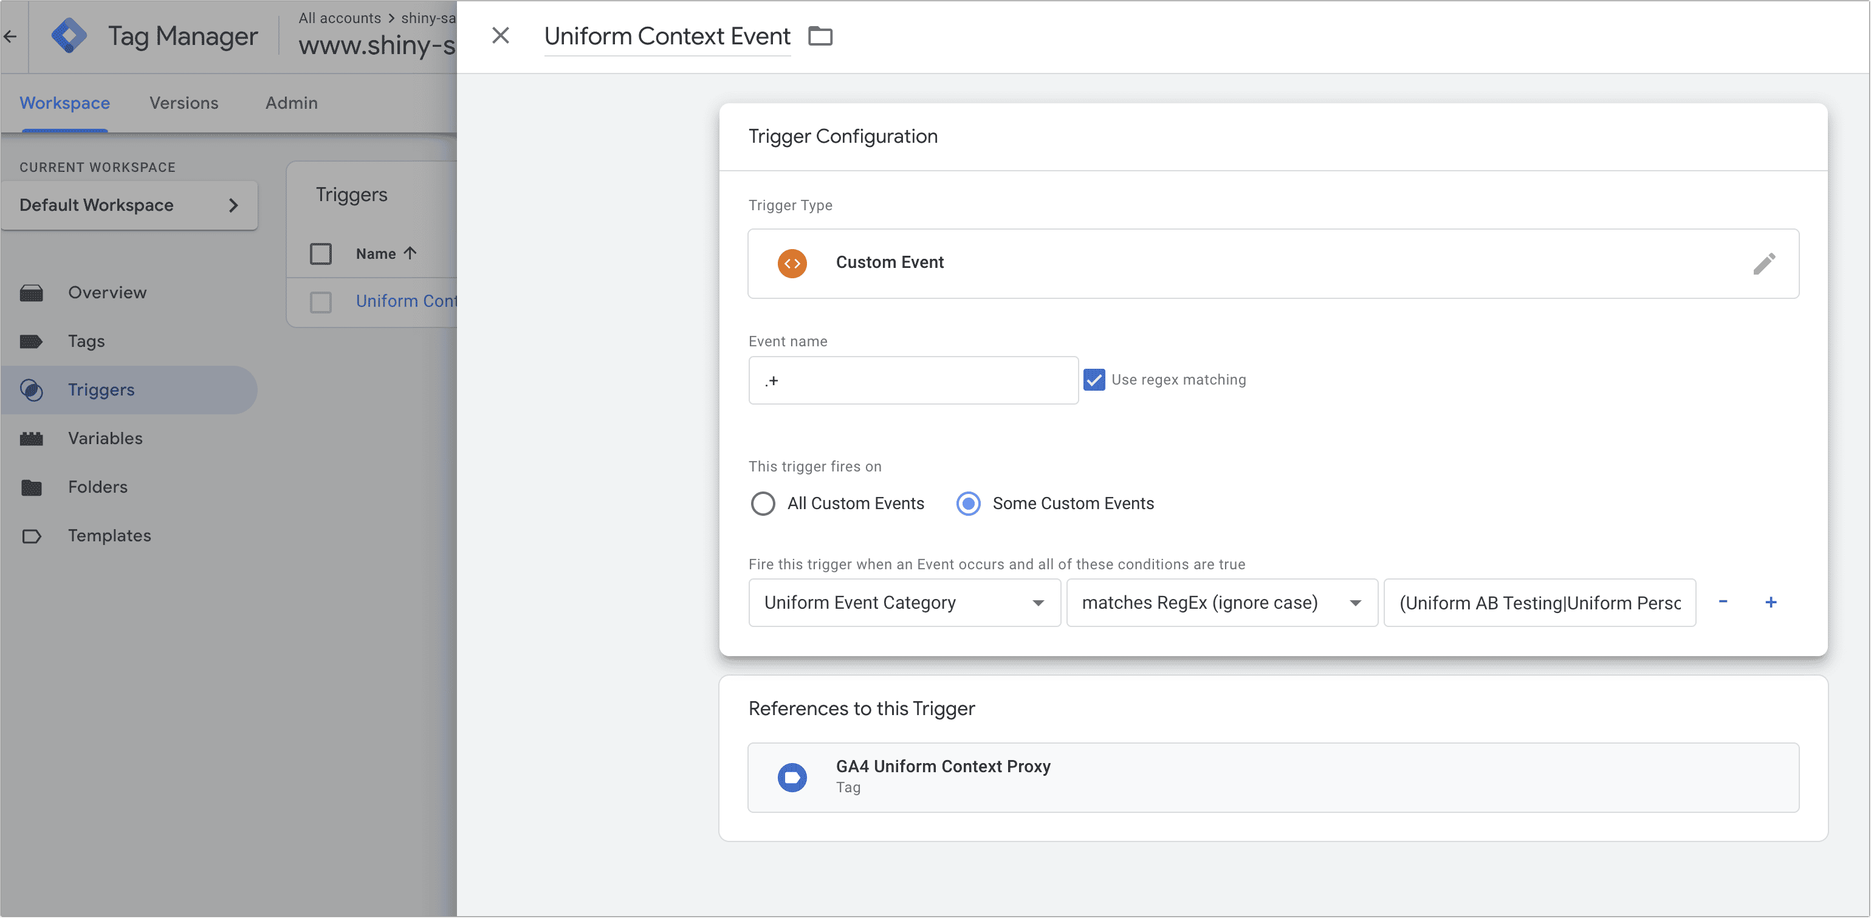Close the Uniform Context Event panel
The image size is (1871, 918).
tap(501, 36)
